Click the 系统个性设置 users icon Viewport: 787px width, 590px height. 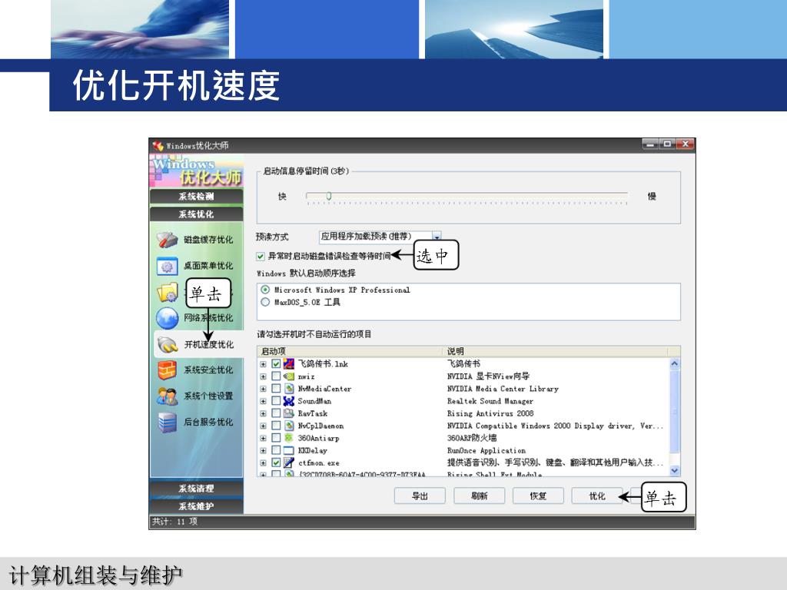click(167, 396)
